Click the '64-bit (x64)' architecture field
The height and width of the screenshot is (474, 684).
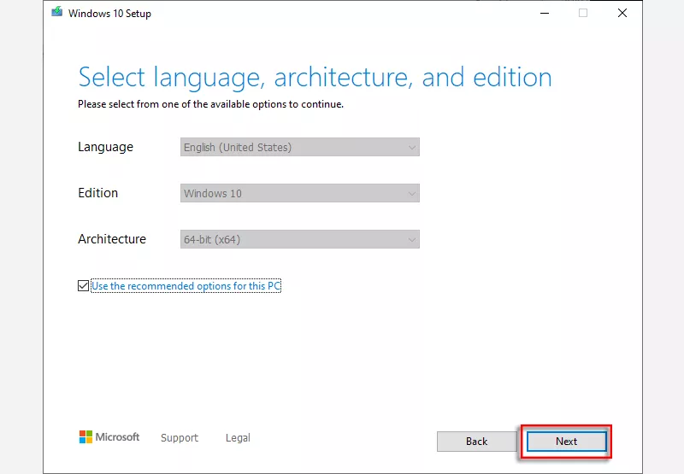(x=291, y=240)
